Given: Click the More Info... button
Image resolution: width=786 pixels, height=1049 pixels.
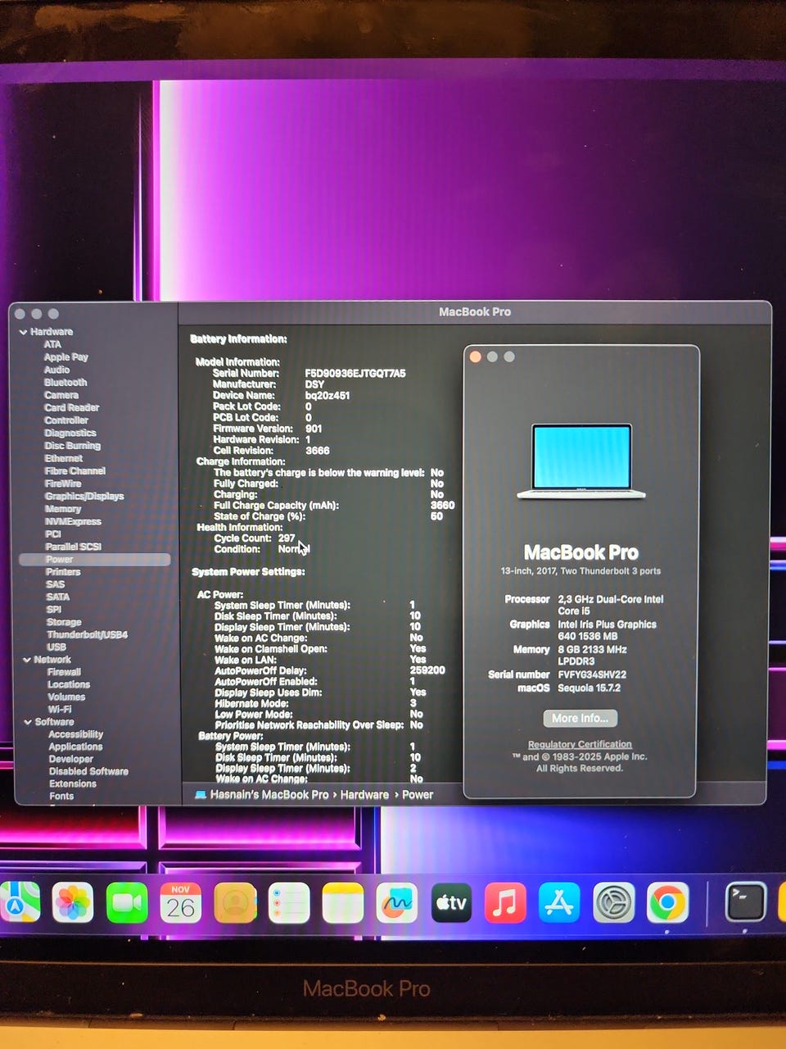Looking at the screenshot, I should (x=580, y=718).
